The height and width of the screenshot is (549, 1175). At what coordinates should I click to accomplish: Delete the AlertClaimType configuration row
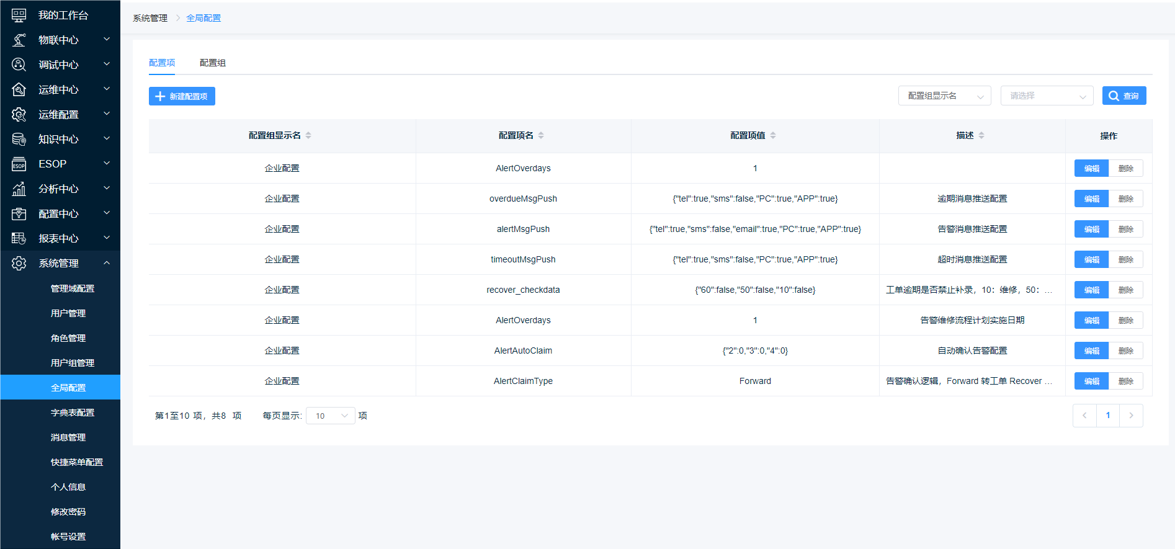pyautogui.click(x=1125, y=381)
